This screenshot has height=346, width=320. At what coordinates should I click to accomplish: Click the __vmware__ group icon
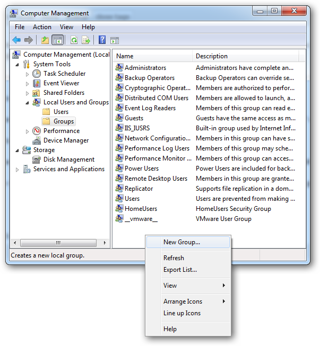coord(119,218)
